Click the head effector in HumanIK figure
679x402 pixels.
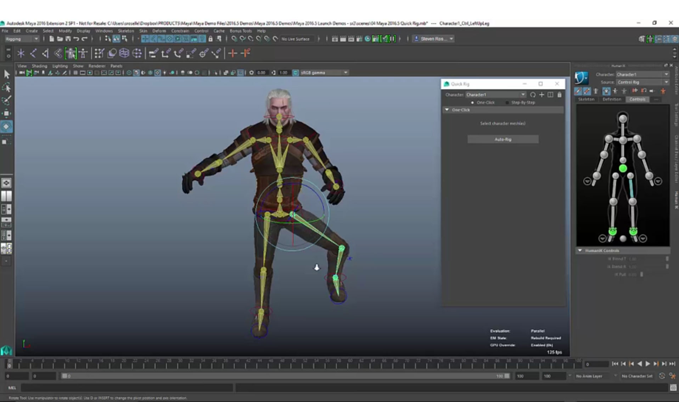[x=623, y=119]
